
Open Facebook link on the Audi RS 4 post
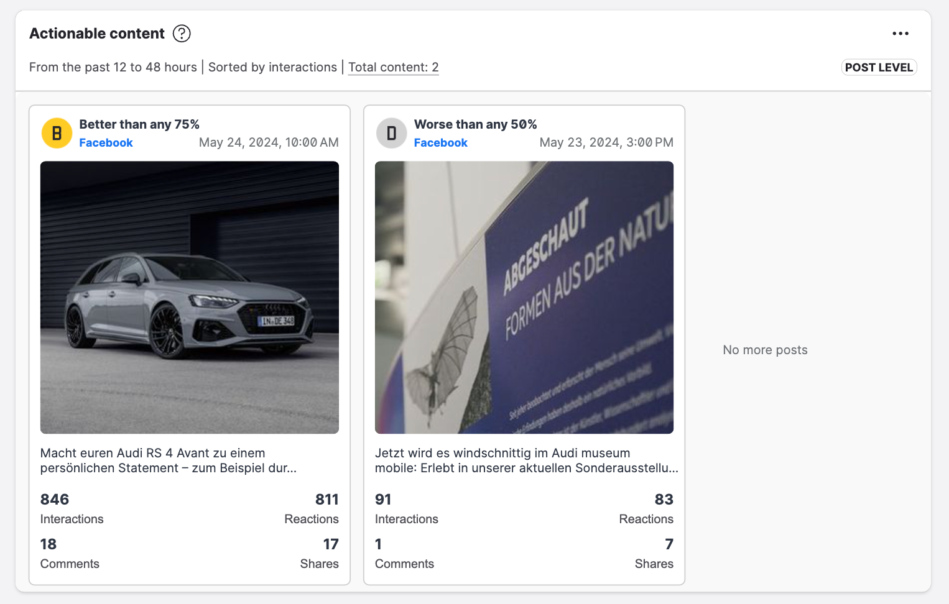click(x=106, y=143)
